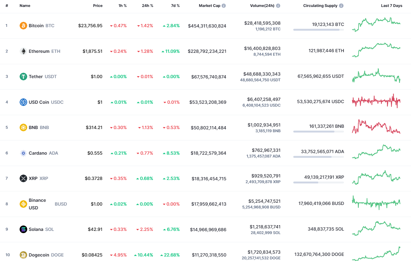The width and height of the screenshot is (411, 266).
Task: Click Bitcoin's 7-day sparkline chart
Action: pos(376,24)
